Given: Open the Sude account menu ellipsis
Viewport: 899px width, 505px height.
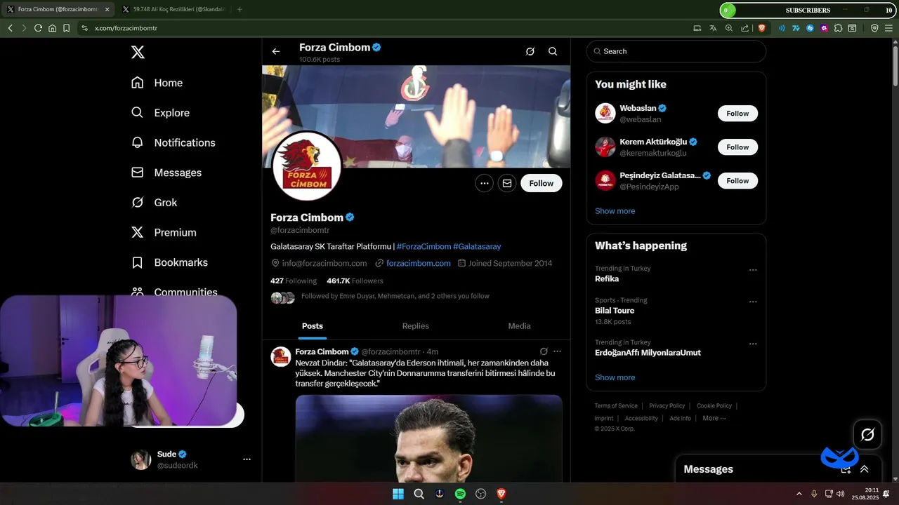Looking at the screenshot, I should tap(247, 459).
